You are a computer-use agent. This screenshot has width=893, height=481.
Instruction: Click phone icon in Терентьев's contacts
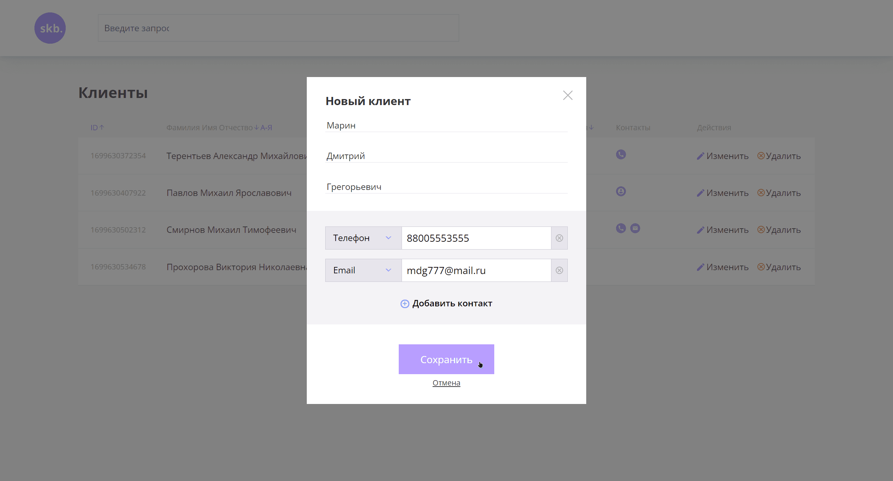pyautogui.click(x=621, y=155)
